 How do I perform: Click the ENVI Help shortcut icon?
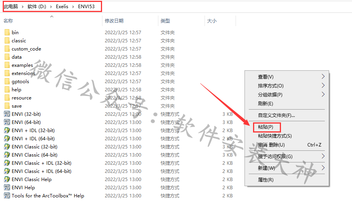point(7,187)
